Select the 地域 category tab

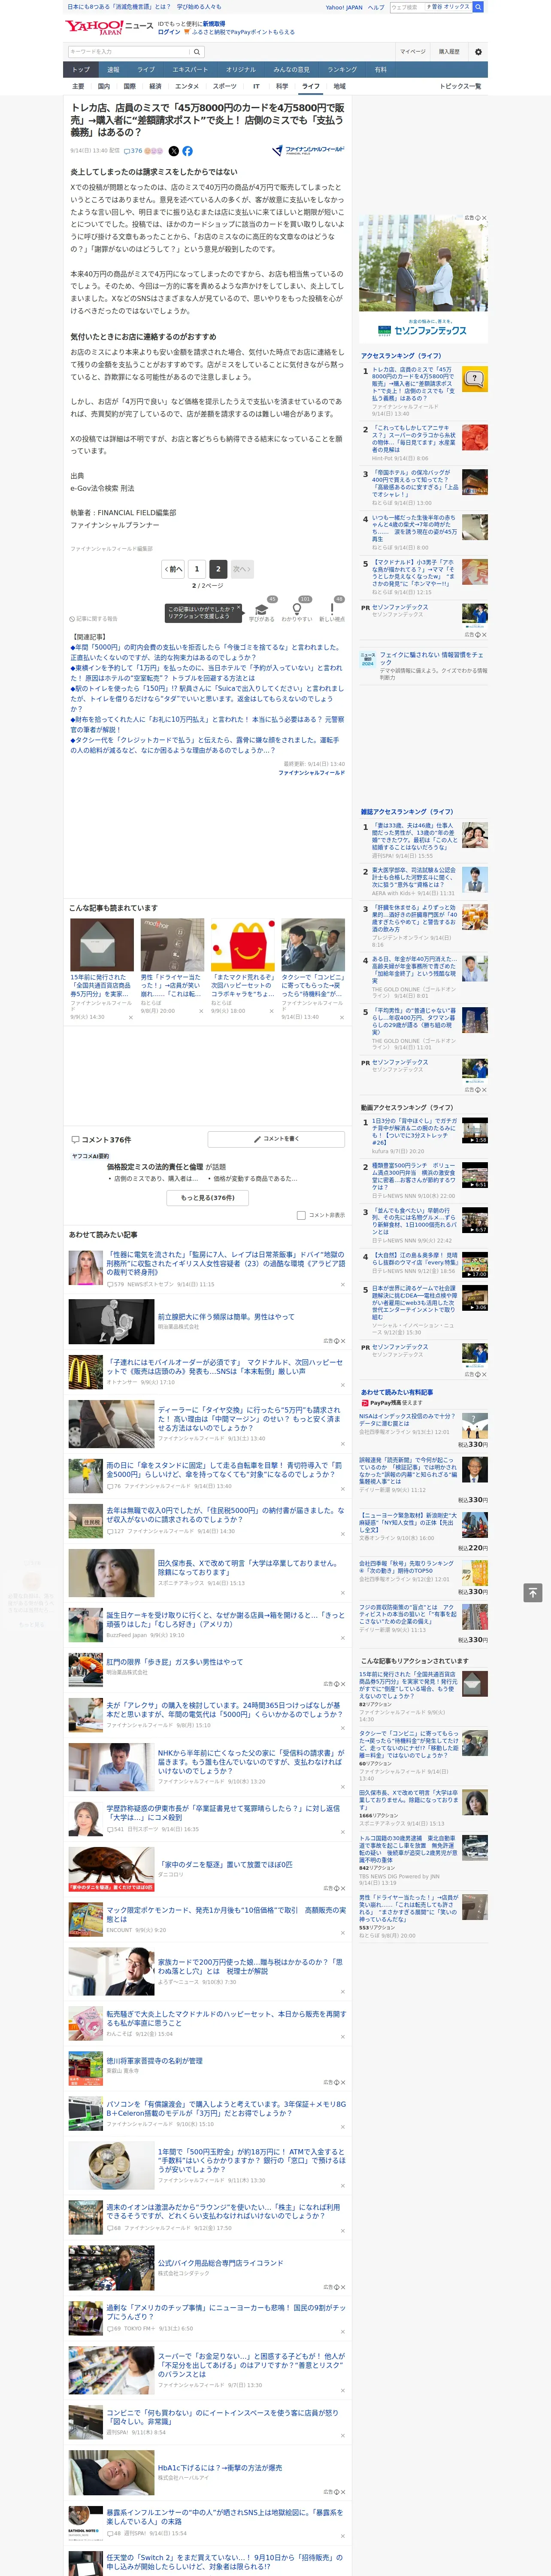[339, 86]
